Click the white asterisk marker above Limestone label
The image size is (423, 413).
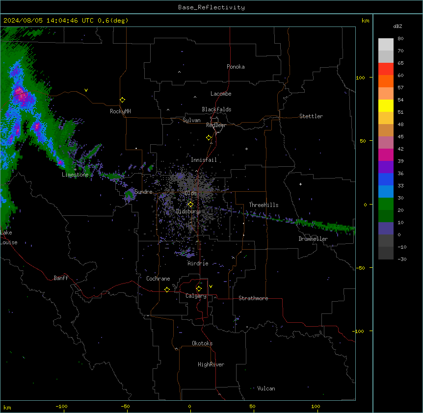pos(75,170)
